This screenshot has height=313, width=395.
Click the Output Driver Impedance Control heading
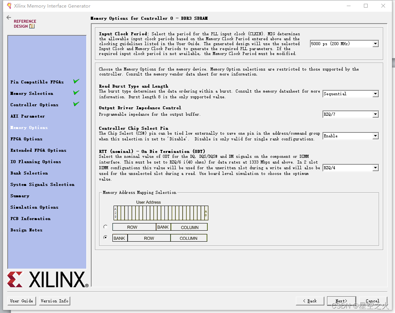pos(140,108)
